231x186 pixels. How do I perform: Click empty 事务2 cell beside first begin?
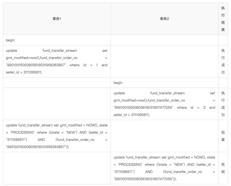coord(164,40)
